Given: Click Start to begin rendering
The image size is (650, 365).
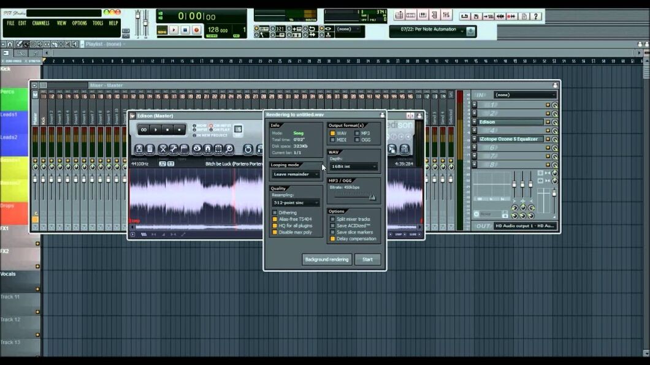Looking at the screenshot, I should coord(368,259).
